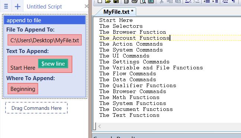Toggle the show paragraph marks icon
The width and height of the screenshot is (241, 138).
[x=234, y=1]
